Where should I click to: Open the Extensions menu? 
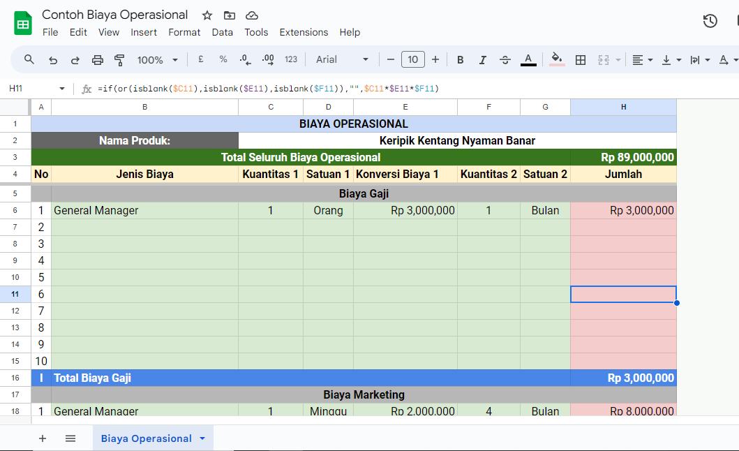[304, 32]
